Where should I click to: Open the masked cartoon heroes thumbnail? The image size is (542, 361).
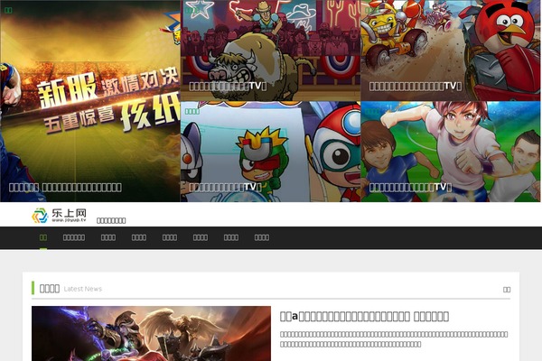[270, 152]
